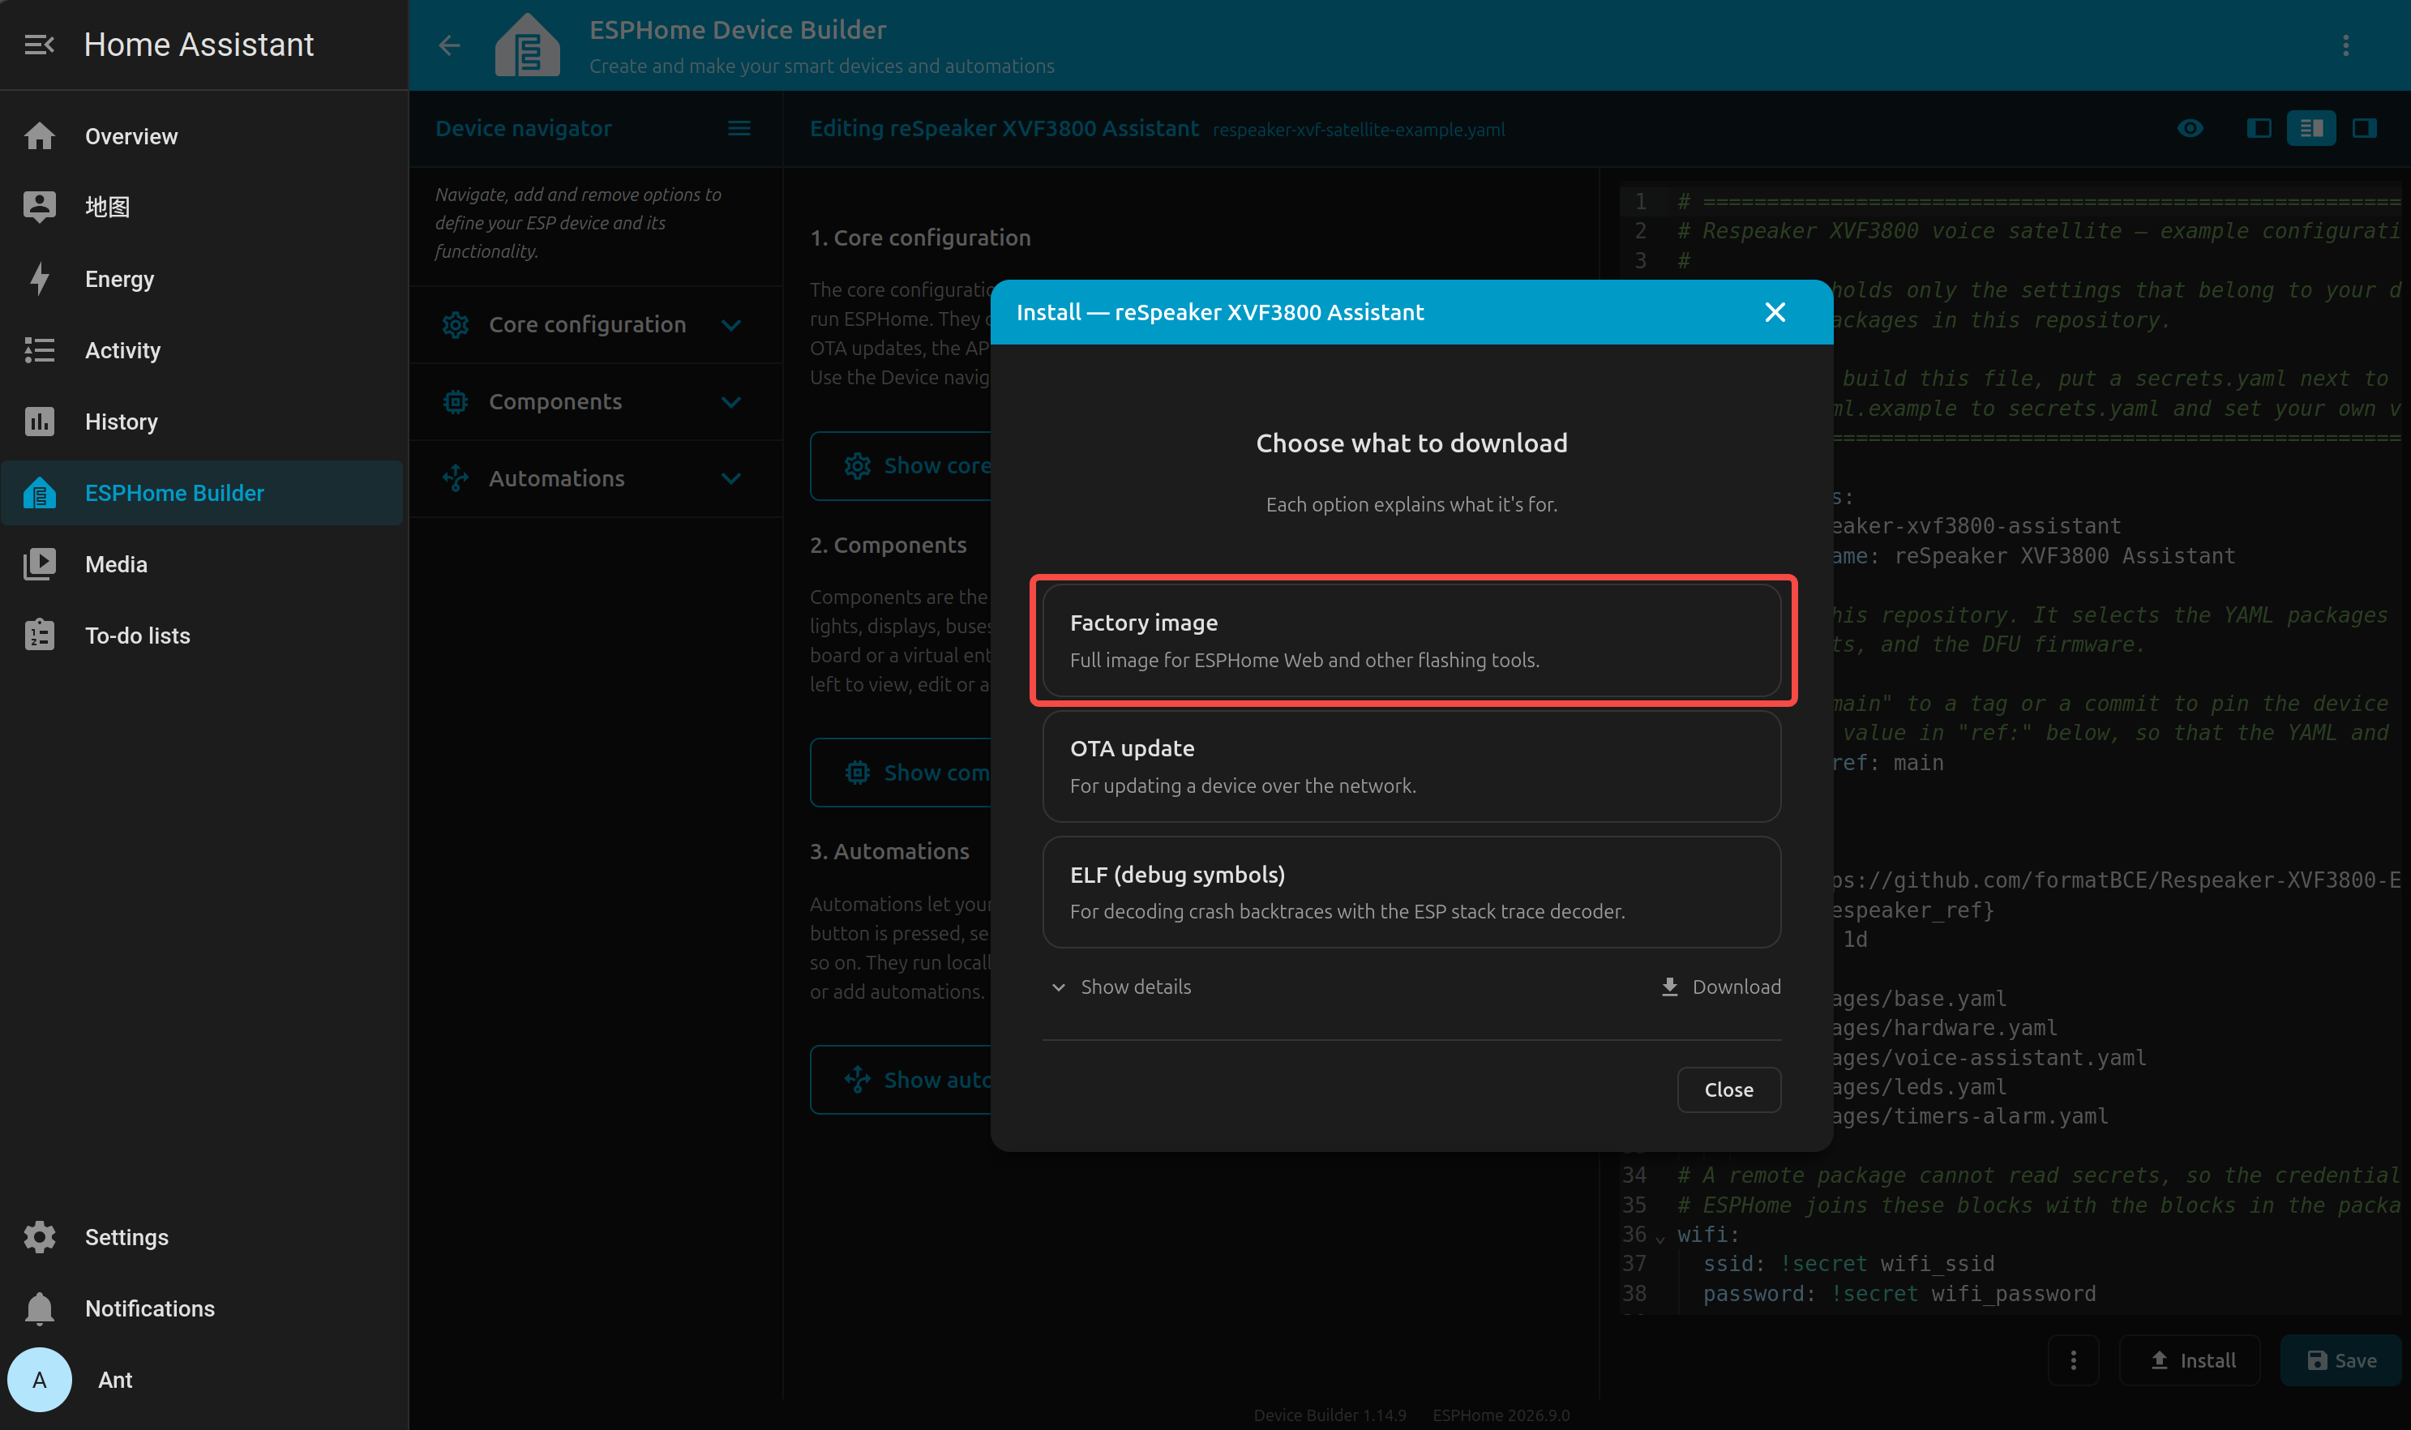Open the Ant user profile avatar
This screenshot has width=2411, height=1430.
coord(40,1379)
